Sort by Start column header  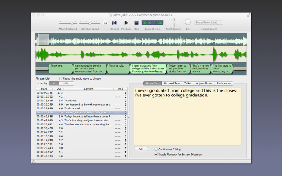(x=45, y=89)
